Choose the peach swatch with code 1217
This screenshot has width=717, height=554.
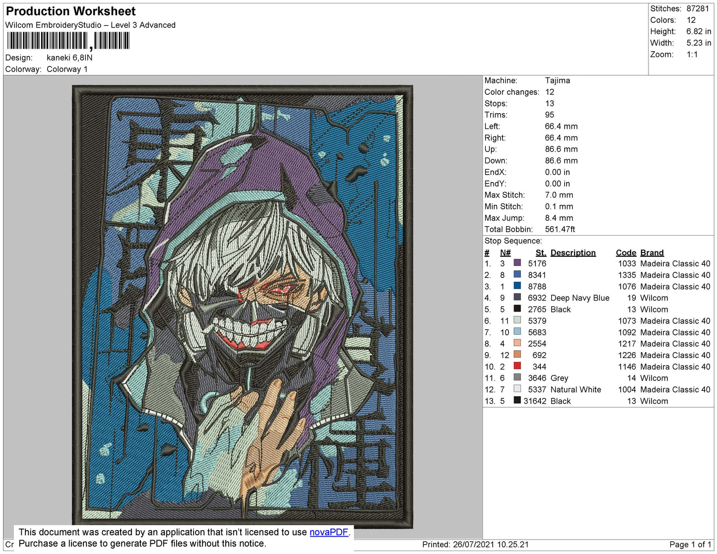tap(517, 343)
